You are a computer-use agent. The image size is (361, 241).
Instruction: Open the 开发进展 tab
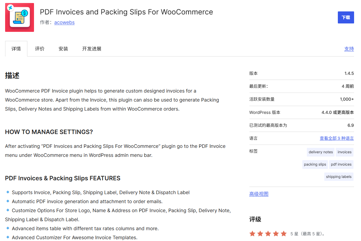coord(91,48)
